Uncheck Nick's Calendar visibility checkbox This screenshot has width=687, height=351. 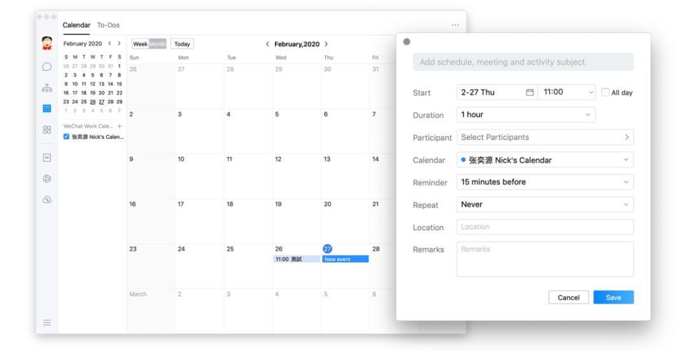[66, 137]
